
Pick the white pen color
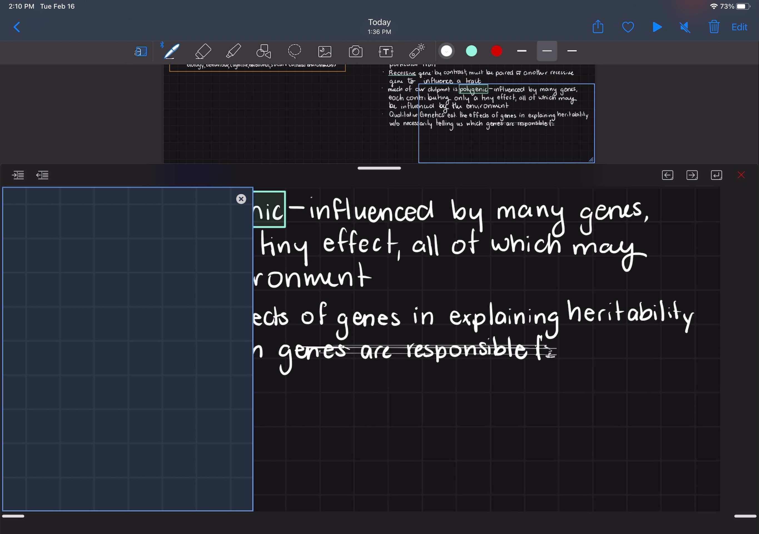(446, 51)
